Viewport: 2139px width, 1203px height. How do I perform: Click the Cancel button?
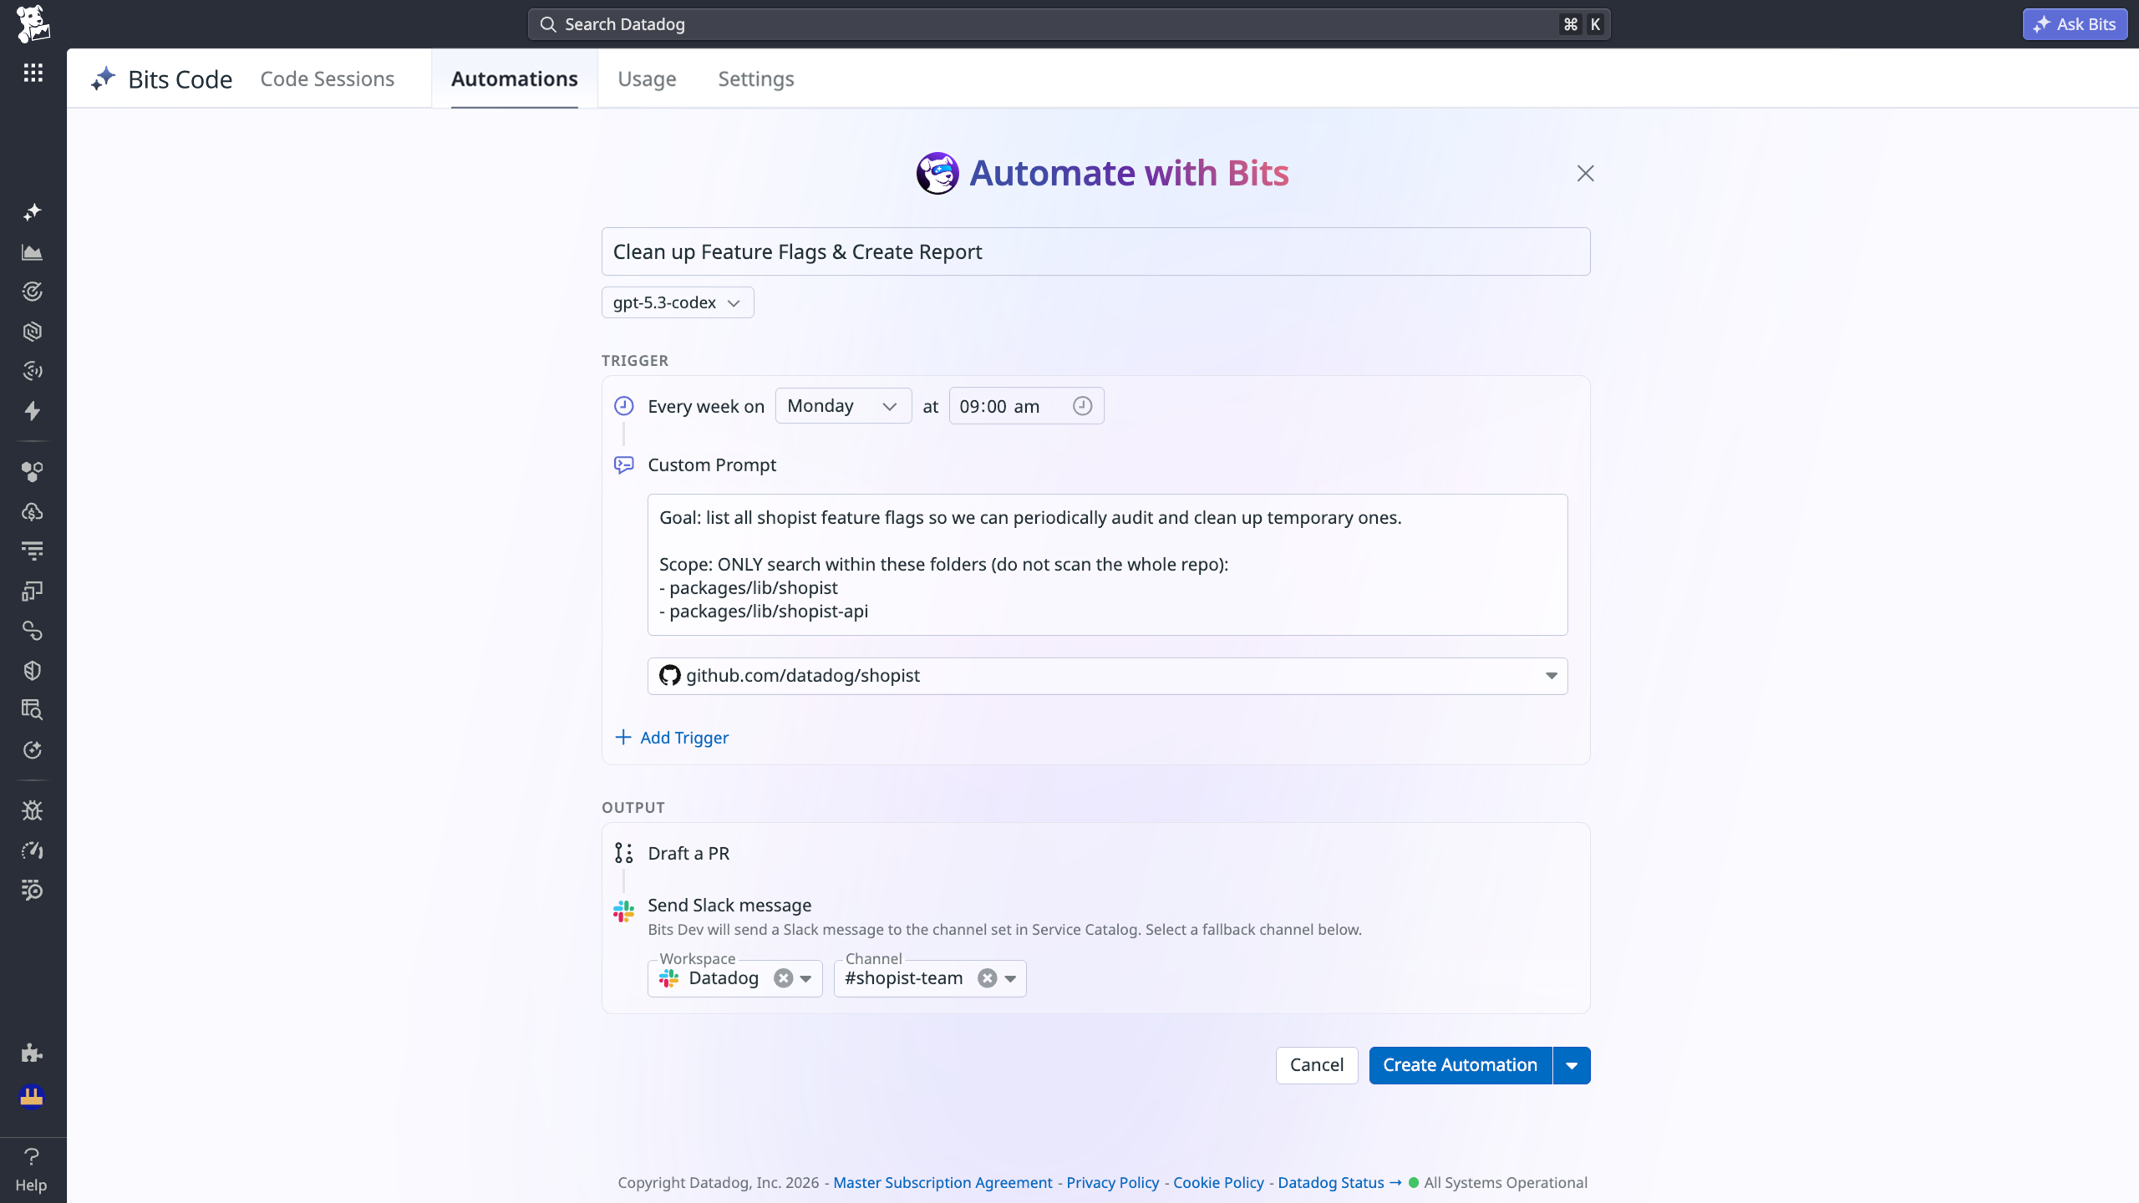coord(1317,1065)
